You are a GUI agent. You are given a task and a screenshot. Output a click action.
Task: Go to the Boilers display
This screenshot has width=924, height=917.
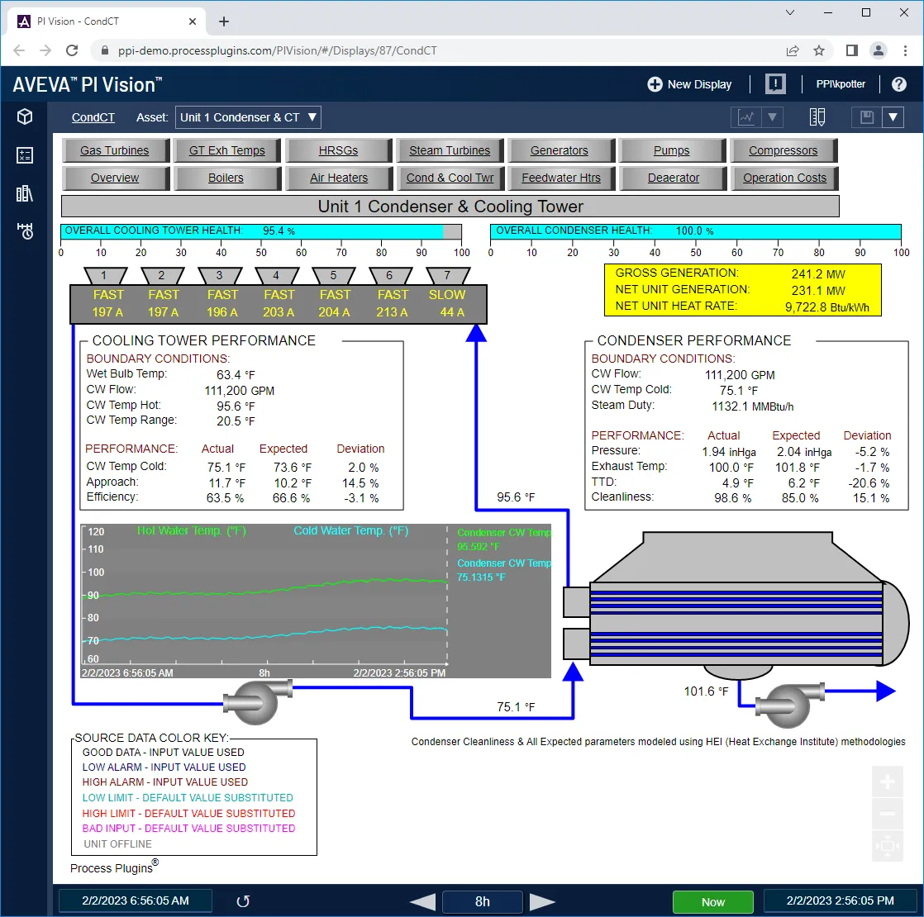227,178
